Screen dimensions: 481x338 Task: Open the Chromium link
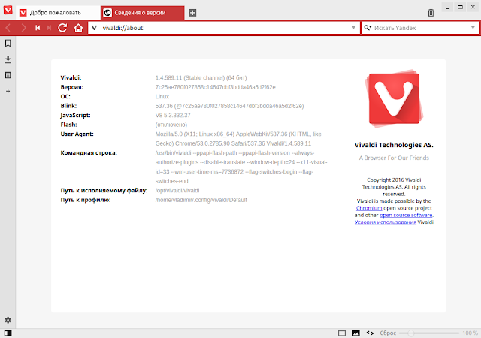click(369, 208)
